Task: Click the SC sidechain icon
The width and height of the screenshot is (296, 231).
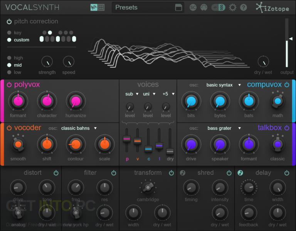Action: tap(193, 8)
